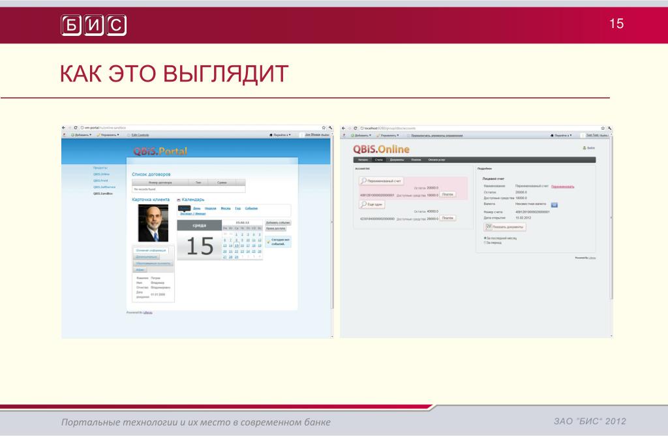Image resolution: width=668 pixels, height=436 pixels.
Task: Click Liferay link in QBiS.Portal footer
Action: click(147, 313)
